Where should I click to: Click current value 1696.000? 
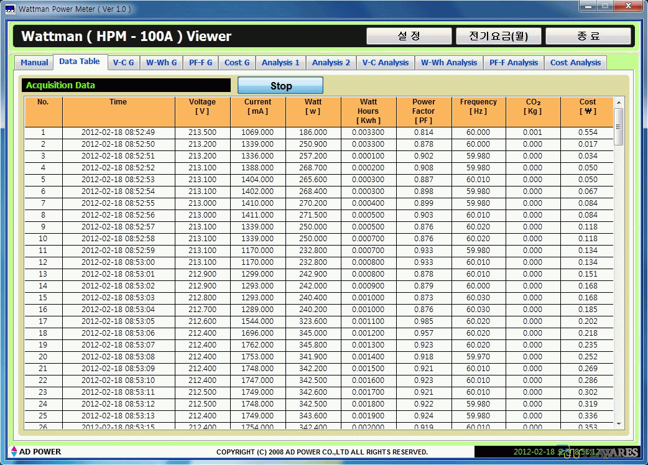pyautogui.click(x=258, y=333)
